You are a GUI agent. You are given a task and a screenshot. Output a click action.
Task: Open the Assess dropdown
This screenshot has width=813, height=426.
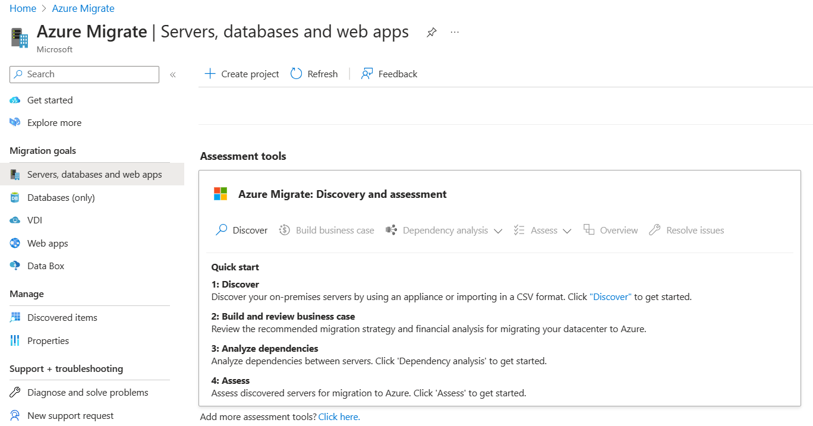pos(568,231)
